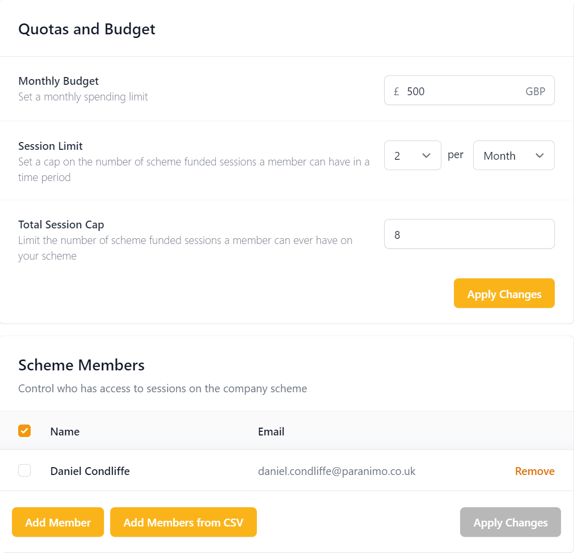Viewport: 574px width, 553px height.
Task: Tick the checkbox next to Daniel Condliffe
Action: (x=24, y=471)
